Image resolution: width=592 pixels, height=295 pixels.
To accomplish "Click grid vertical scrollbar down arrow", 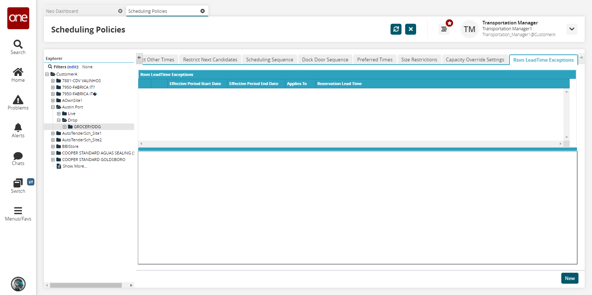I will [566, 137].
